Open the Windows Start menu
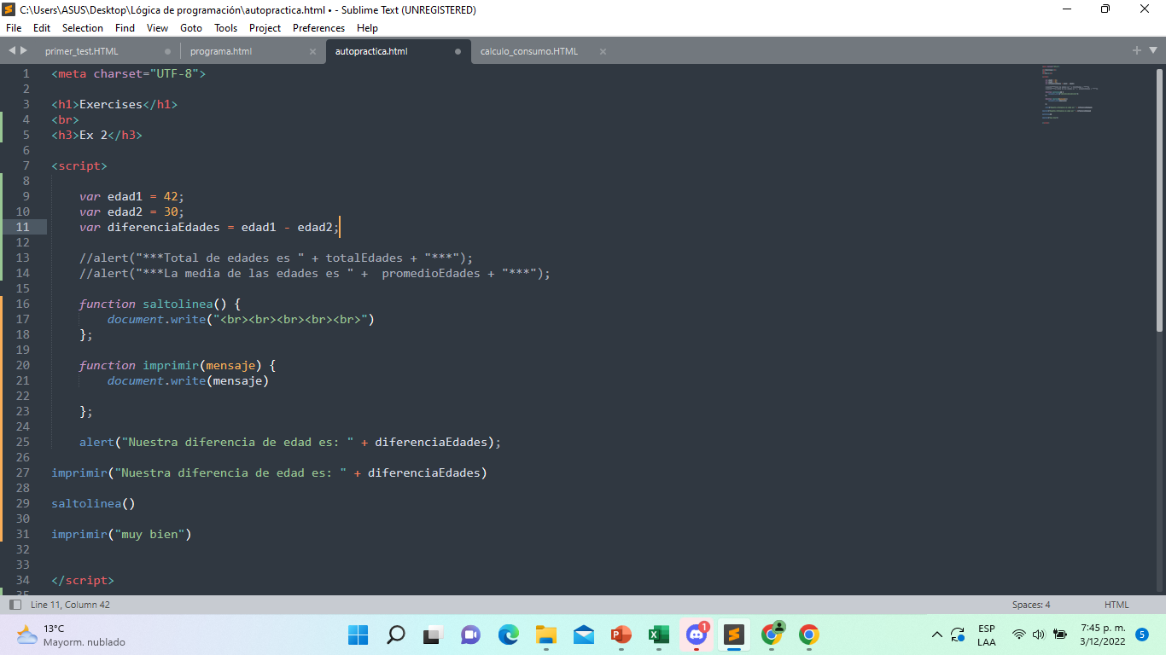 point(358,635)
